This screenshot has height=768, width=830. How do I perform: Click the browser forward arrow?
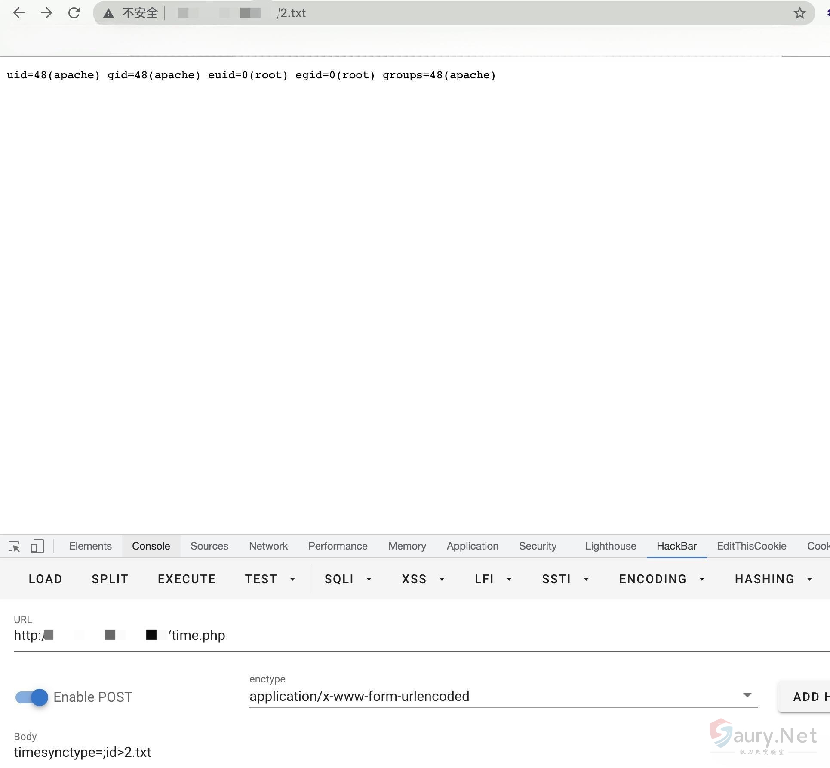(46, 13)
